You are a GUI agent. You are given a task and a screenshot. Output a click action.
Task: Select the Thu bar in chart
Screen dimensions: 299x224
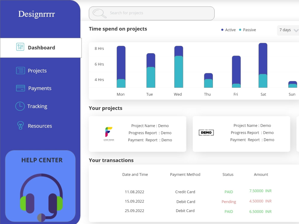tap(208, 80)
